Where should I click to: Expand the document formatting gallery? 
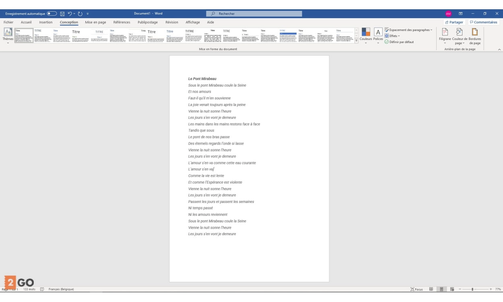356,40
